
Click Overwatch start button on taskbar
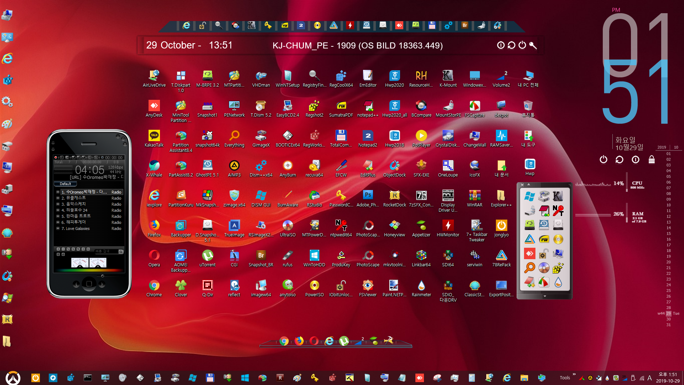13,378
